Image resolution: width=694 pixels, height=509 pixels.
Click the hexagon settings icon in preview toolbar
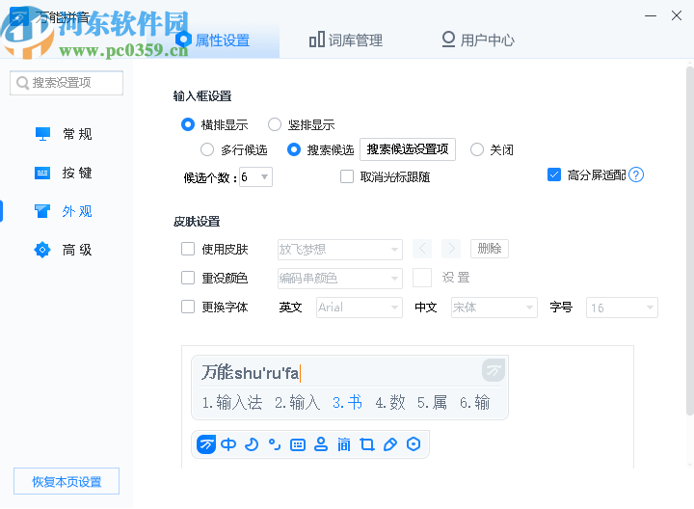(414, 444)
